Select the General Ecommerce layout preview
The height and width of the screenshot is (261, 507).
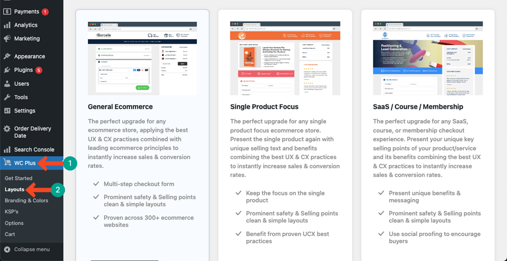pos(142,58)
